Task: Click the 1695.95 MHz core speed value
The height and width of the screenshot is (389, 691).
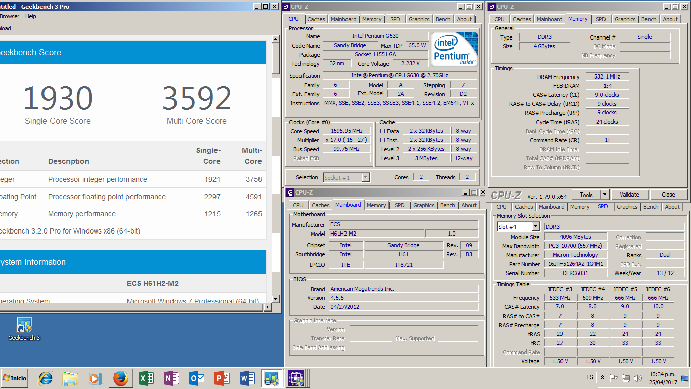Action: coord(347,131)
